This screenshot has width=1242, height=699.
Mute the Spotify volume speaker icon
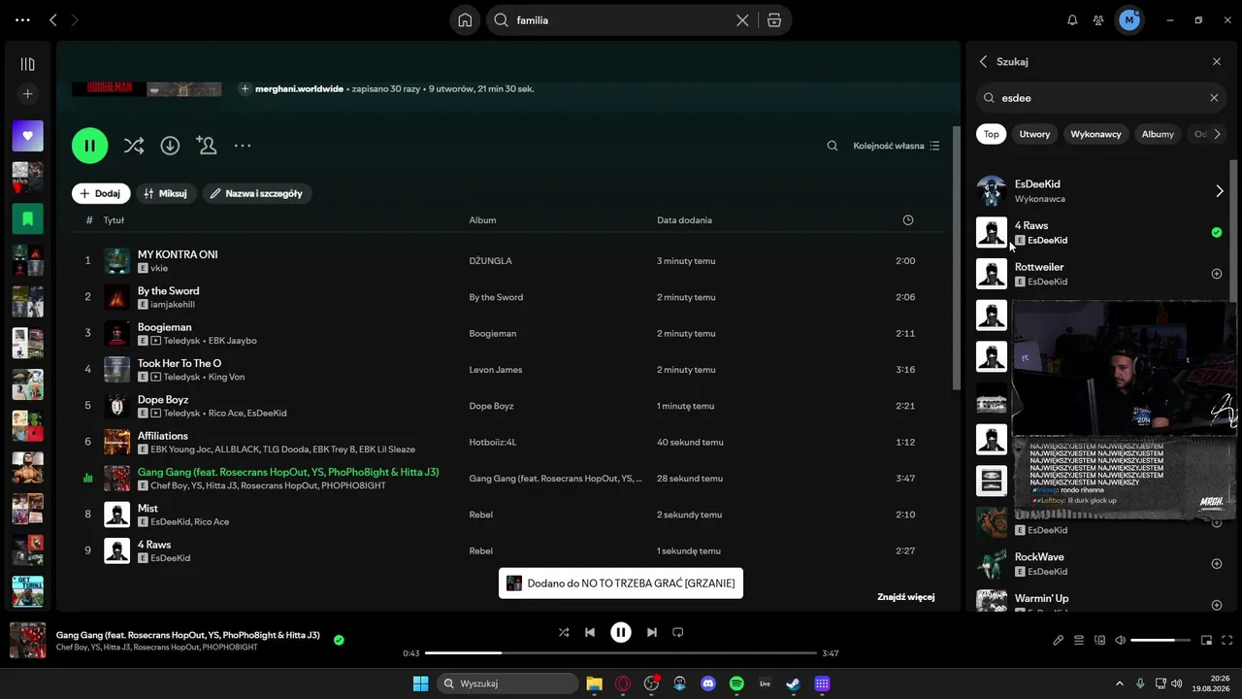1121,641
